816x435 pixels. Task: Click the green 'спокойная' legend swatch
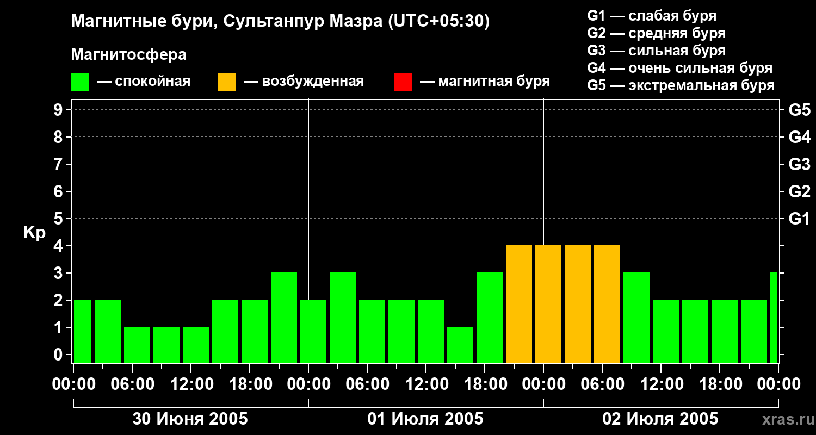80,82
